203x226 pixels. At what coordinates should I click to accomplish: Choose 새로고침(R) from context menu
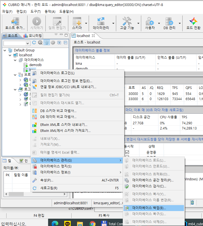point(78,188)
